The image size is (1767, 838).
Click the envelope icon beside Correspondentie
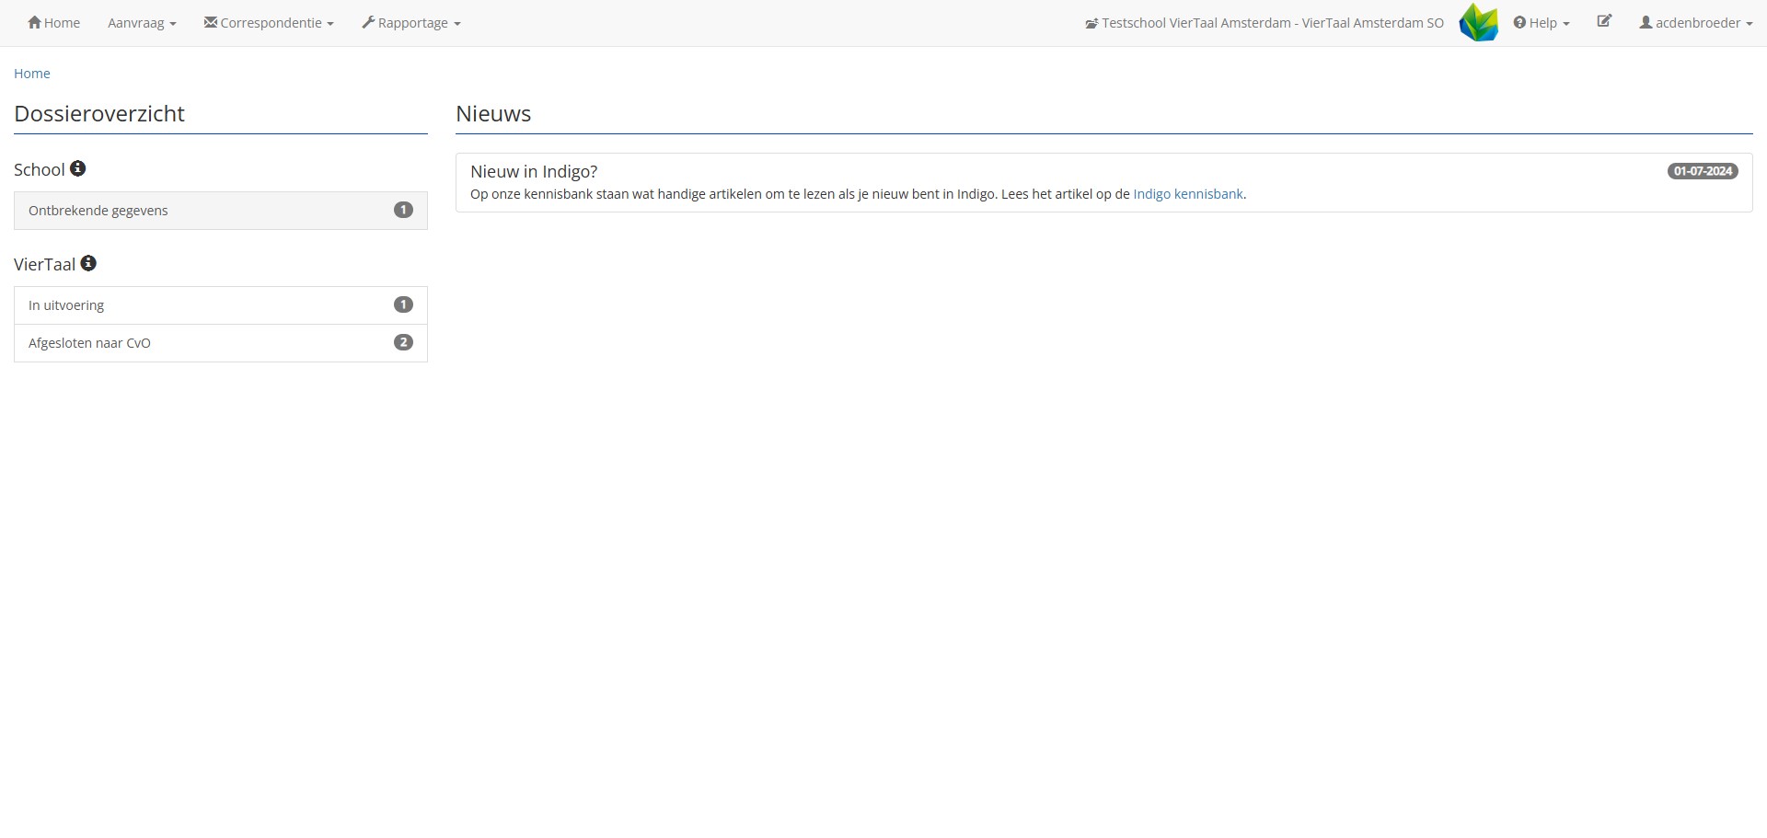[211, 22]
